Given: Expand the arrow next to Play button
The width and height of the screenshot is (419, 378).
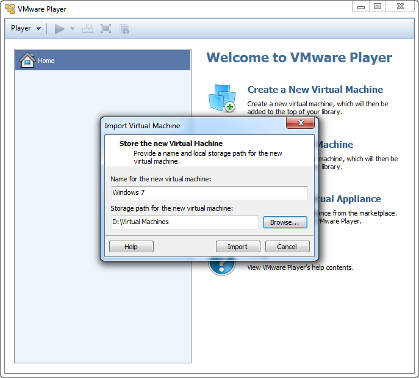Looking at the screenshot, I should pyautogui.click(x=72, y=29).
